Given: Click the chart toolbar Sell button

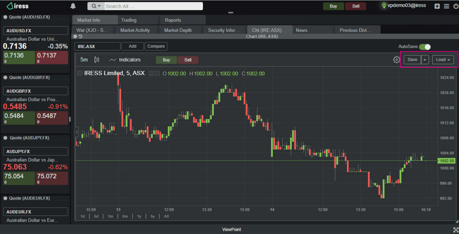Looking at the screenshot, I should coord(188,60).
